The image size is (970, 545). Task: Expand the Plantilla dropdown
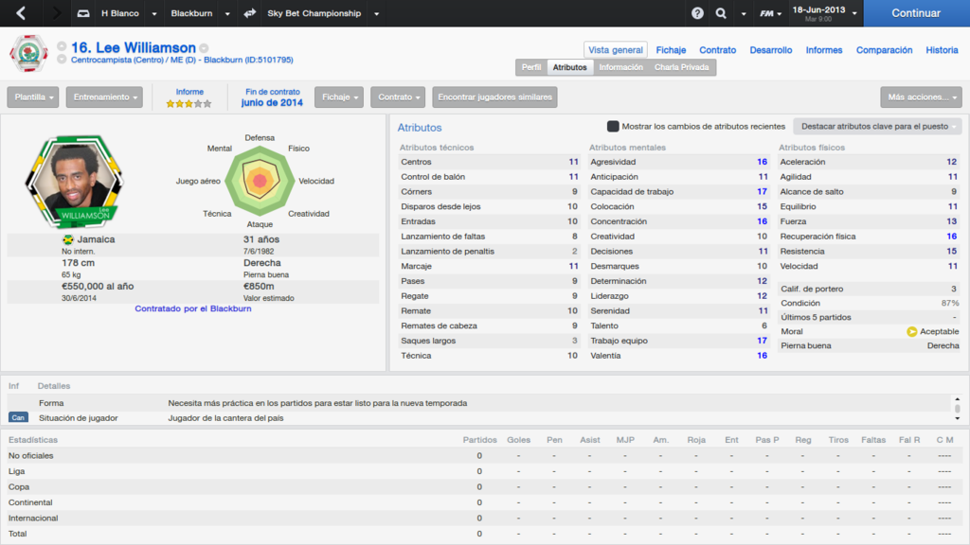(x=33, y=97)
